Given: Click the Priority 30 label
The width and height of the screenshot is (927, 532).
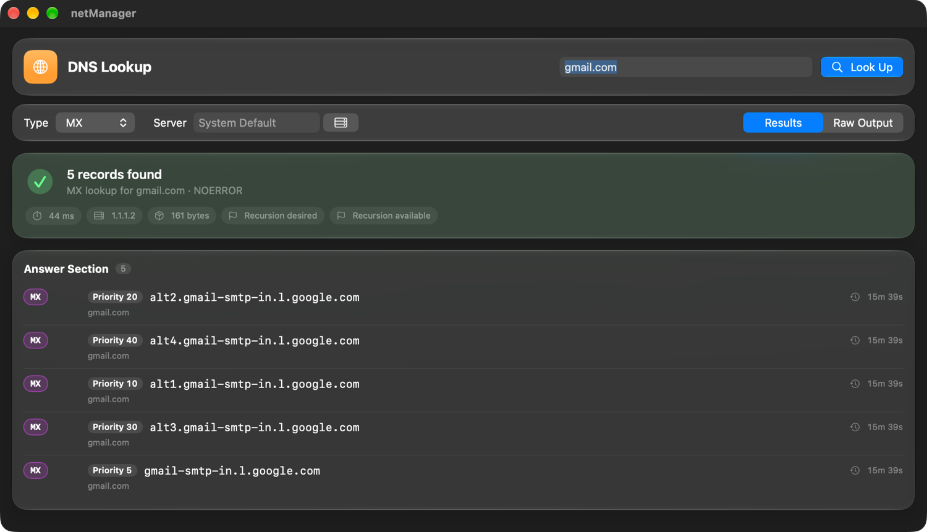Looking at the screenshot, I should tap(115, 427).
